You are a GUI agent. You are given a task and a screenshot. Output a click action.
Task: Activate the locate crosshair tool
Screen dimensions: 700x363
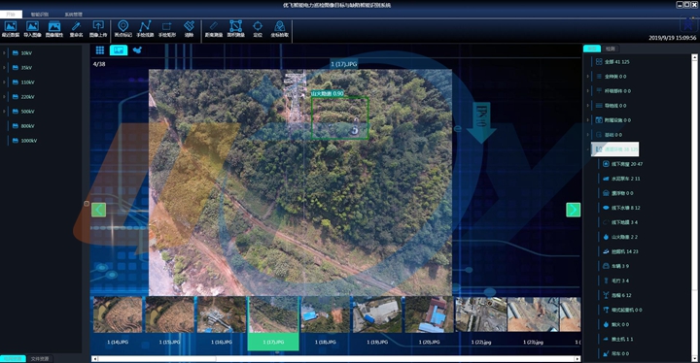pos(258,28)
